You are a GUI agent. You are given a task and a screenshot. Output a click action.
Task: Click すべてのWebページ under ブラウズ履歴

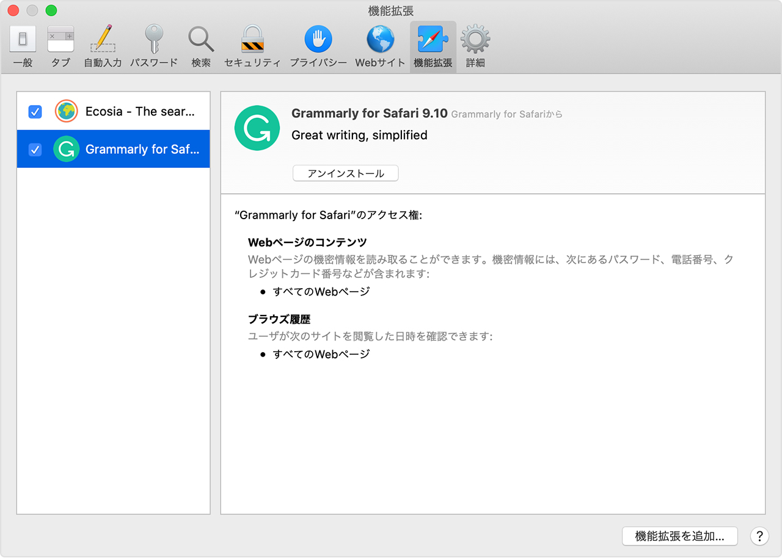pos(321,353)
